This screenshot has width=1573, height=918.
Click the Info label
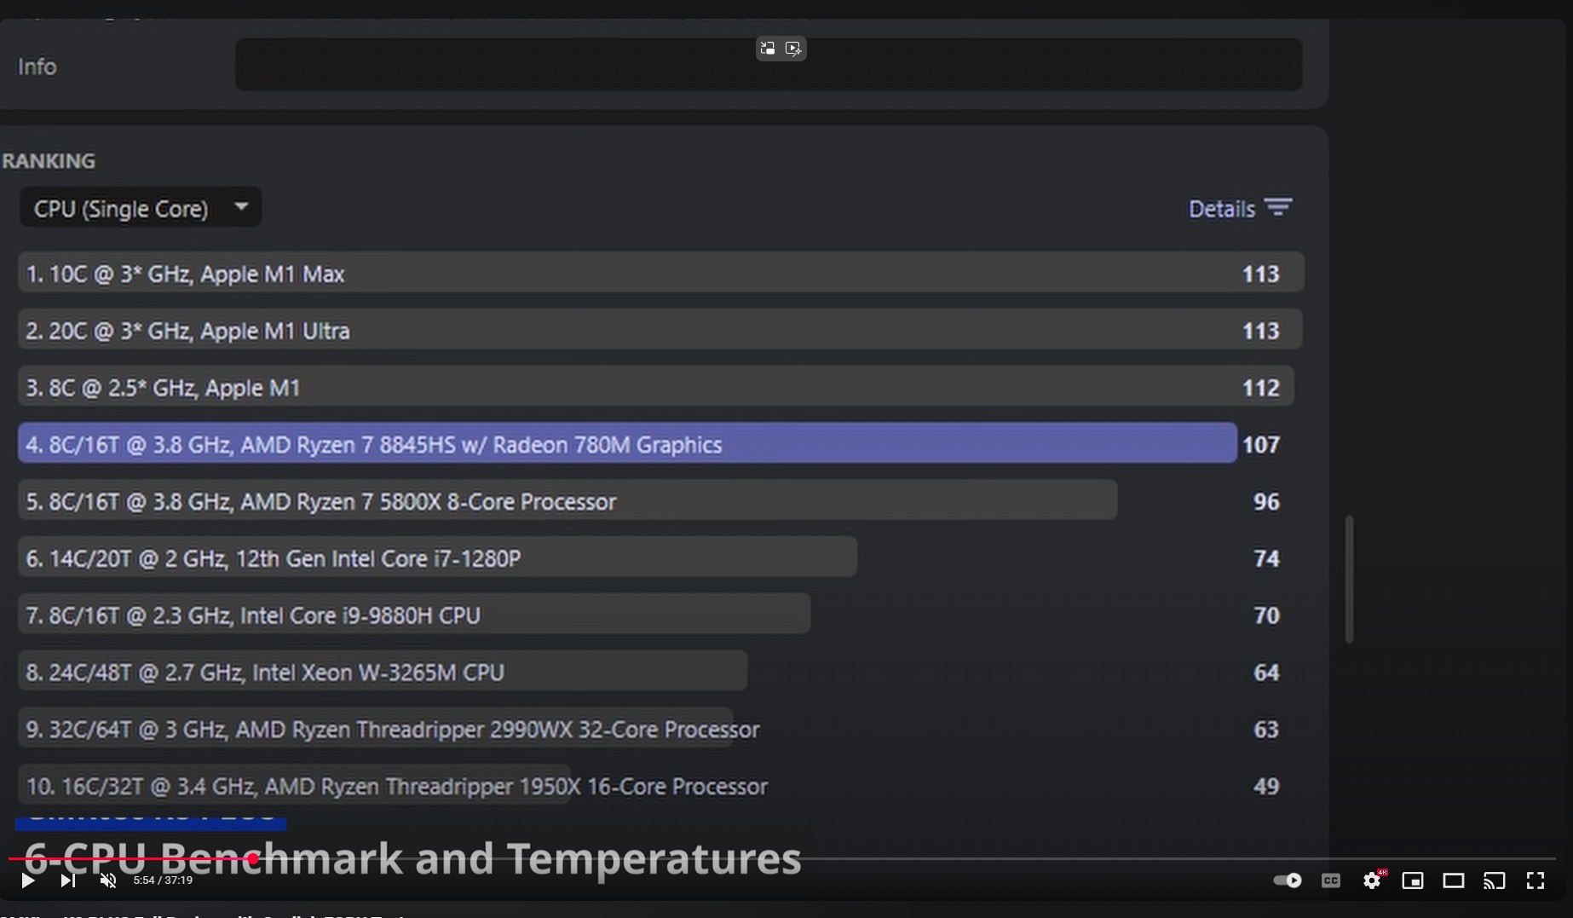pos(37,66)
